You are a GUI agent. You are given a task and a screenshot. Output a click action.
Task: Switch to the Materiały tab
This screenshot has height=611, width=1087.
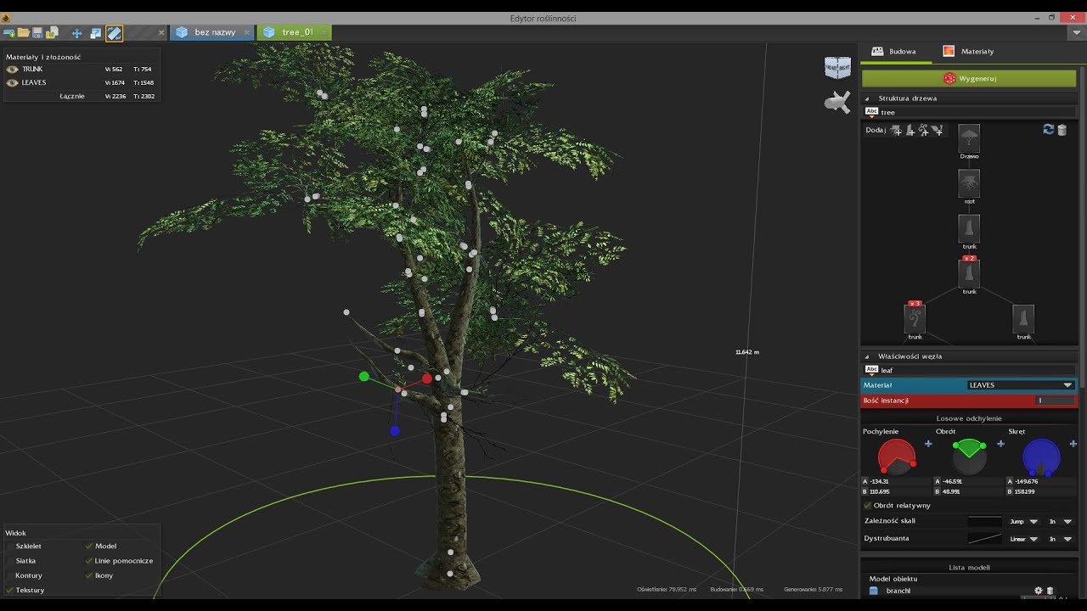[x=968, y=51]
